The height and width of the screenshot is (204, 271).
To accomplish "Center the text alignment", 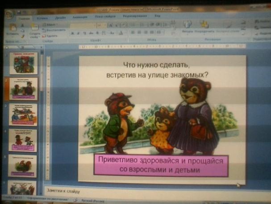I will (x=139, y=32).
